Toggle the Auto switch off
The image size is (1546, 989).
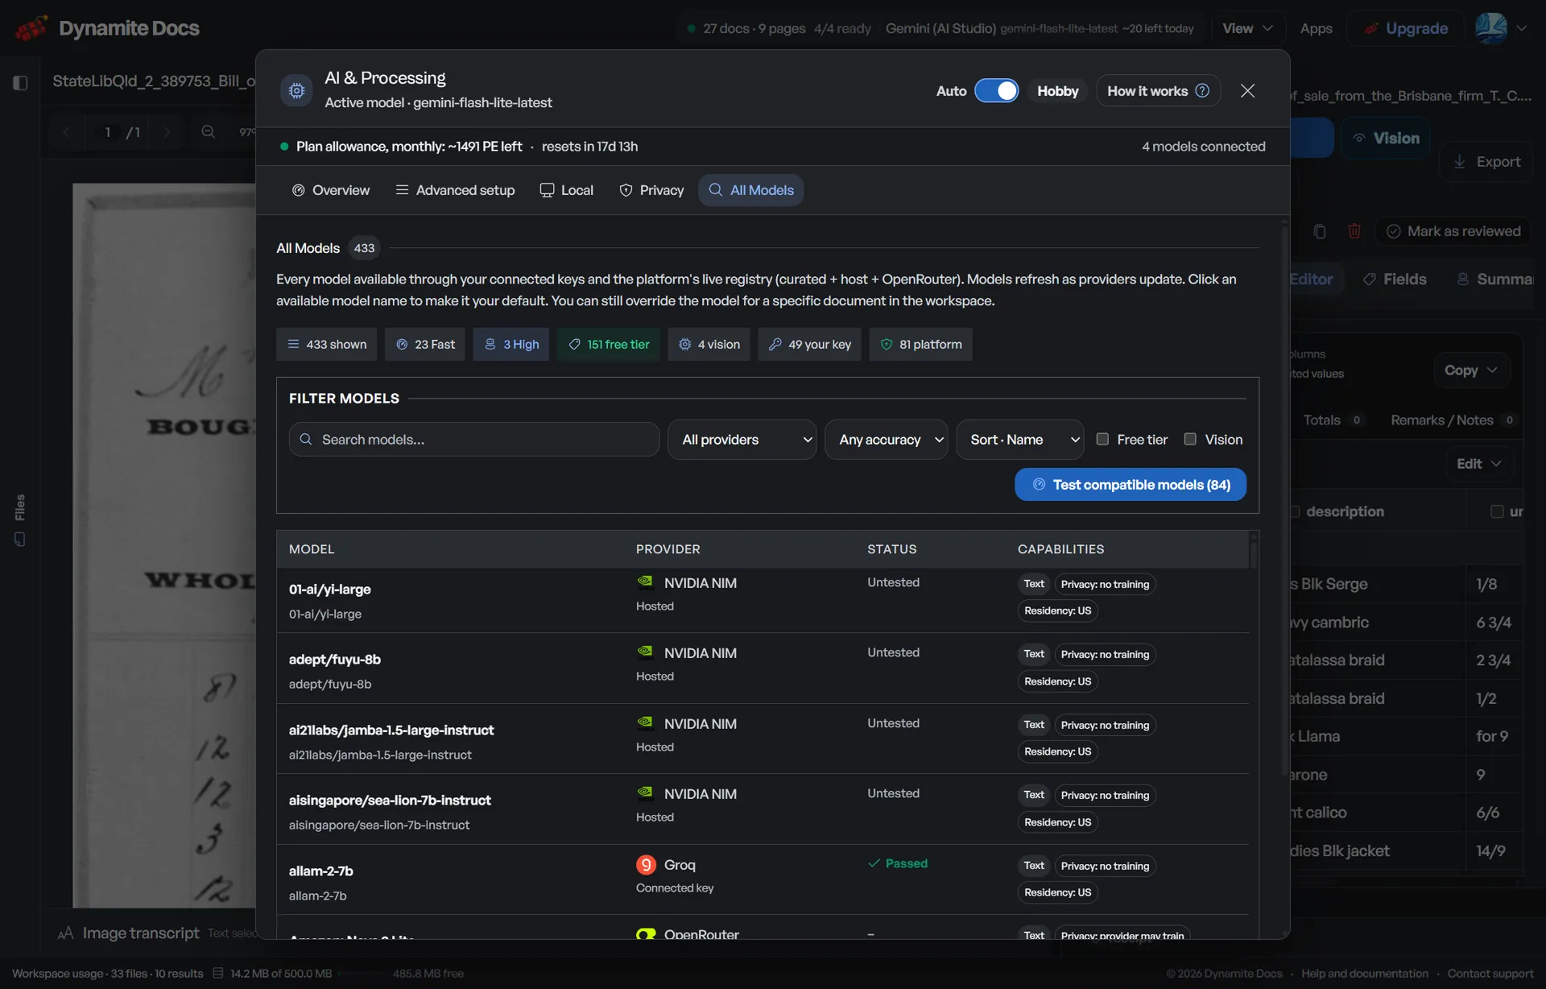tap(996, 91)
